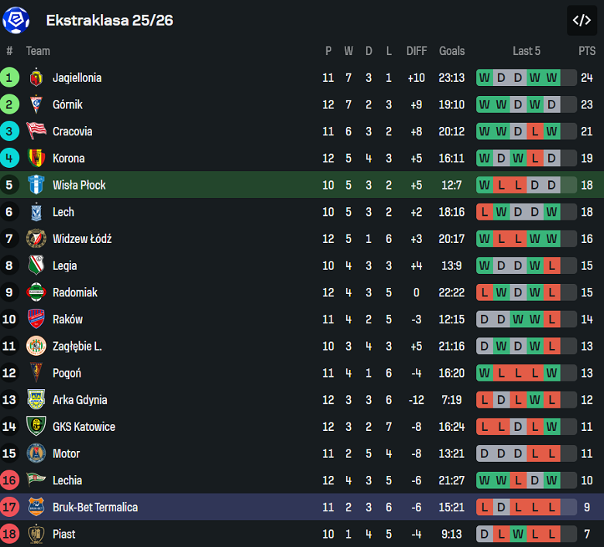Viewport: 604px width, 547px height.
Task: Open the Bruk-Bet Termalica team link
Action: click(x=94, y=508)
